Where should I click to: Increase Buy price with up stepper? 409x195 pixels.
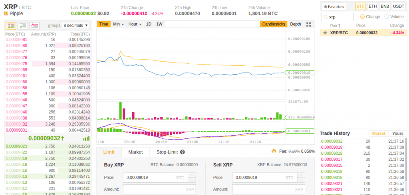(192, 175)
